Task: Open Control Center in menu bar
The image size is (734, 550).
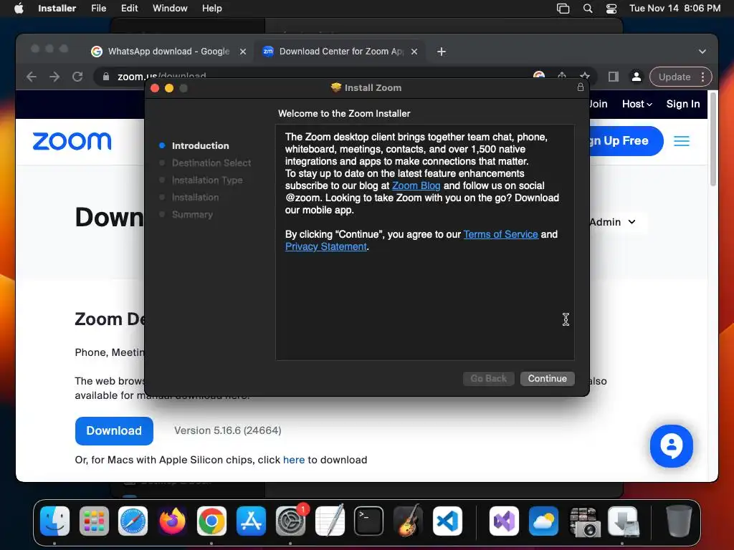Action: point(611,9)
